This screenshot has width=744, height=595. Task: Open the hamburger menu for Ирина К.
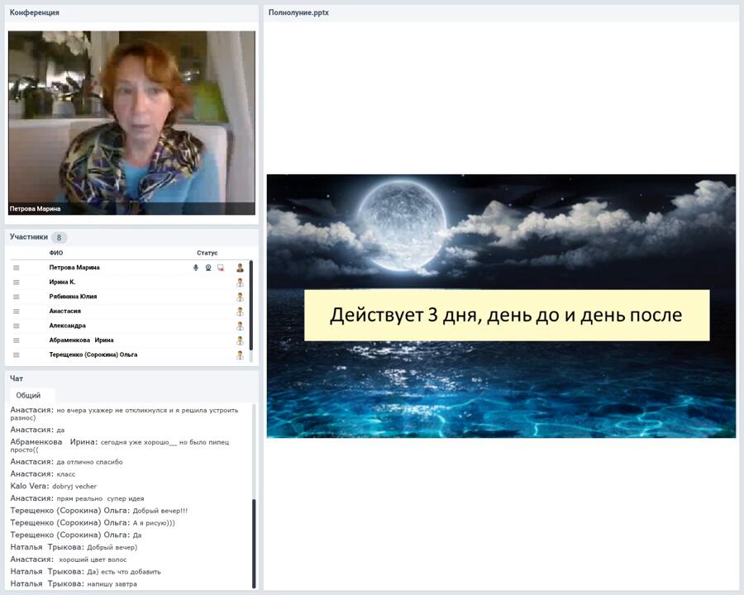tap(16, 283)
